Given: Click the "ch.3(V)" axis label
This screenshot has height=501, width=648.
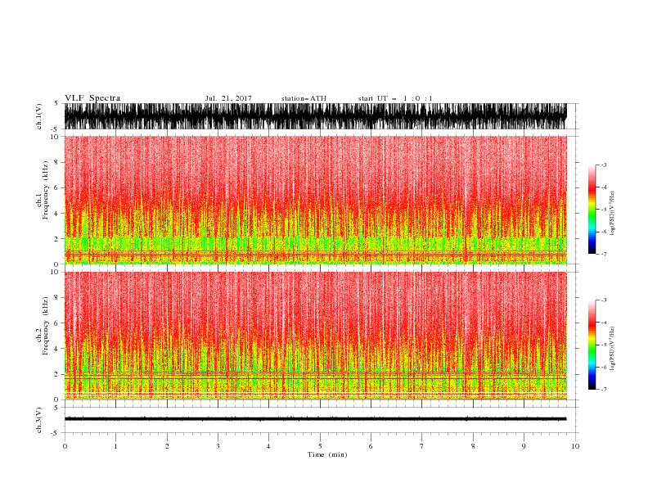Looking at the screenshot, I should click(x=39, y=420).
